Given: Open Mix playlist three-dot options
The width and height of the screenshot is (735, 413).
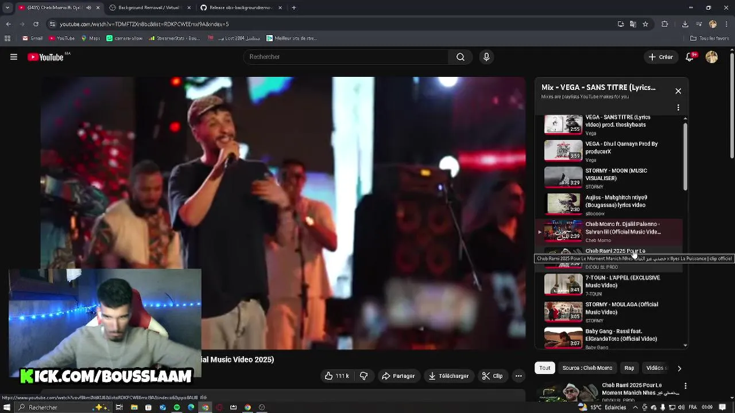Looking at the screenshot, I should coord(678,107).
